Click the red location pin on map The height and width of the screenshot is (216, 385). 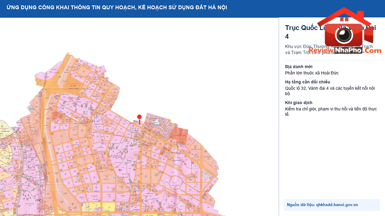pyautogui.click(x=139, y=120)
